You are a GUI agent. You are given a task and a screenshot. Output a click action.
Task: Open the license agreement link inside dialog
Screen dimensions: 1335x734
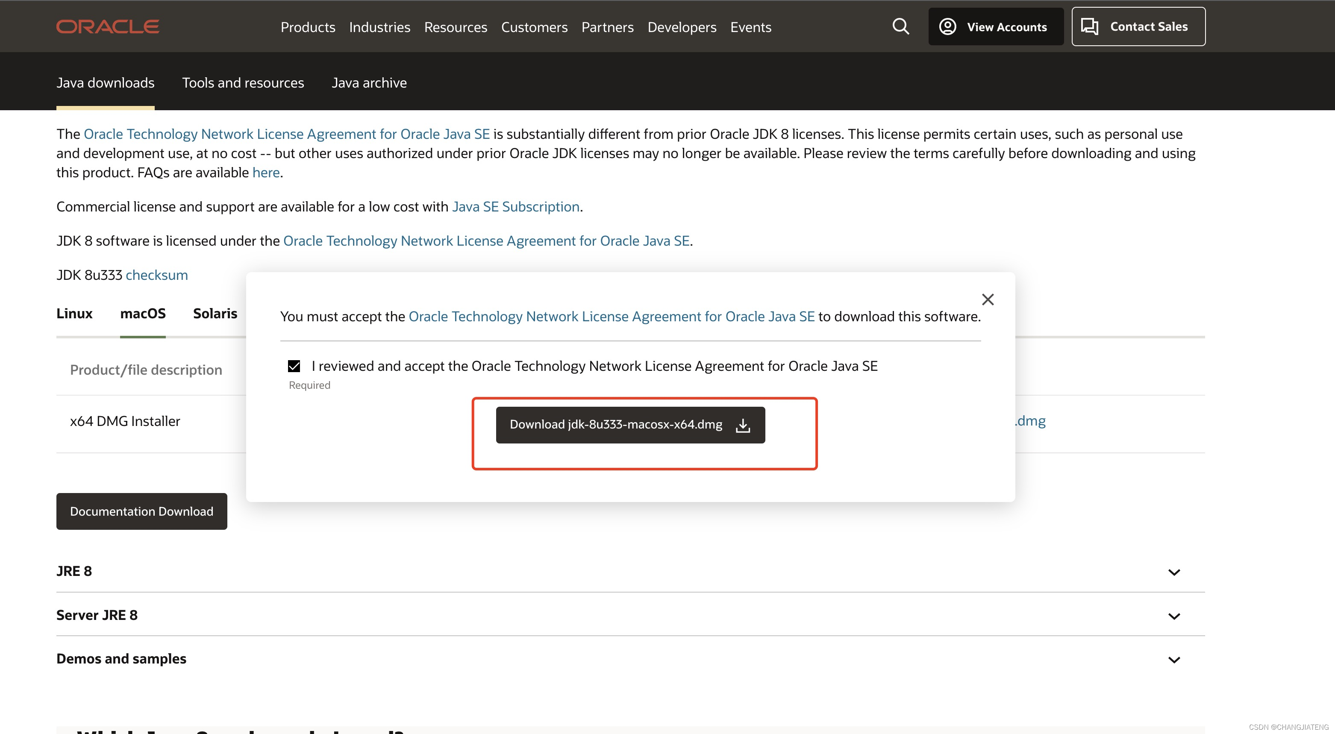coord(612,317)
